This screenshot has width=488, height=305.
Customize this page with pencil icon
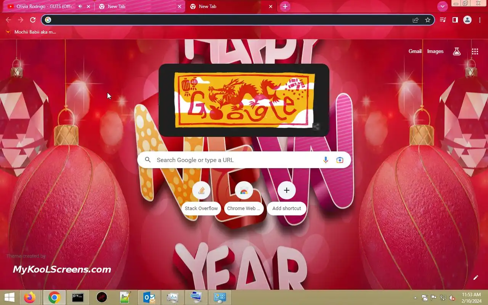coord(475,278)
